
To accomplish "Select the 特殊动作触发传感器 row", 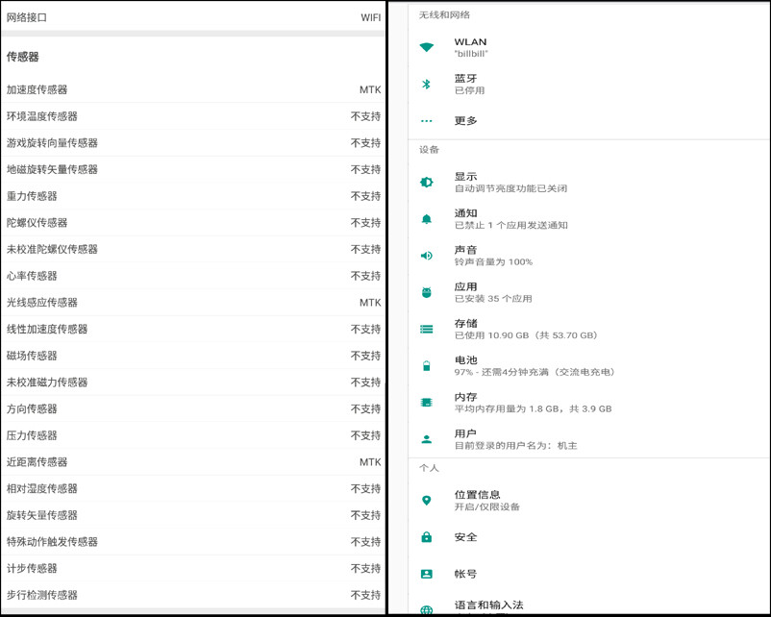I will (x=193, y=541).
